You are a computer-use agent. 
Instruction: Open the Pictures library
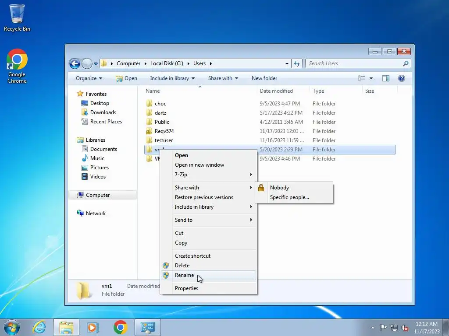tap(95, 168)
